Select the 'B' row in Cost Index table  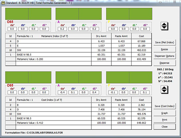[x=78, y=105]
